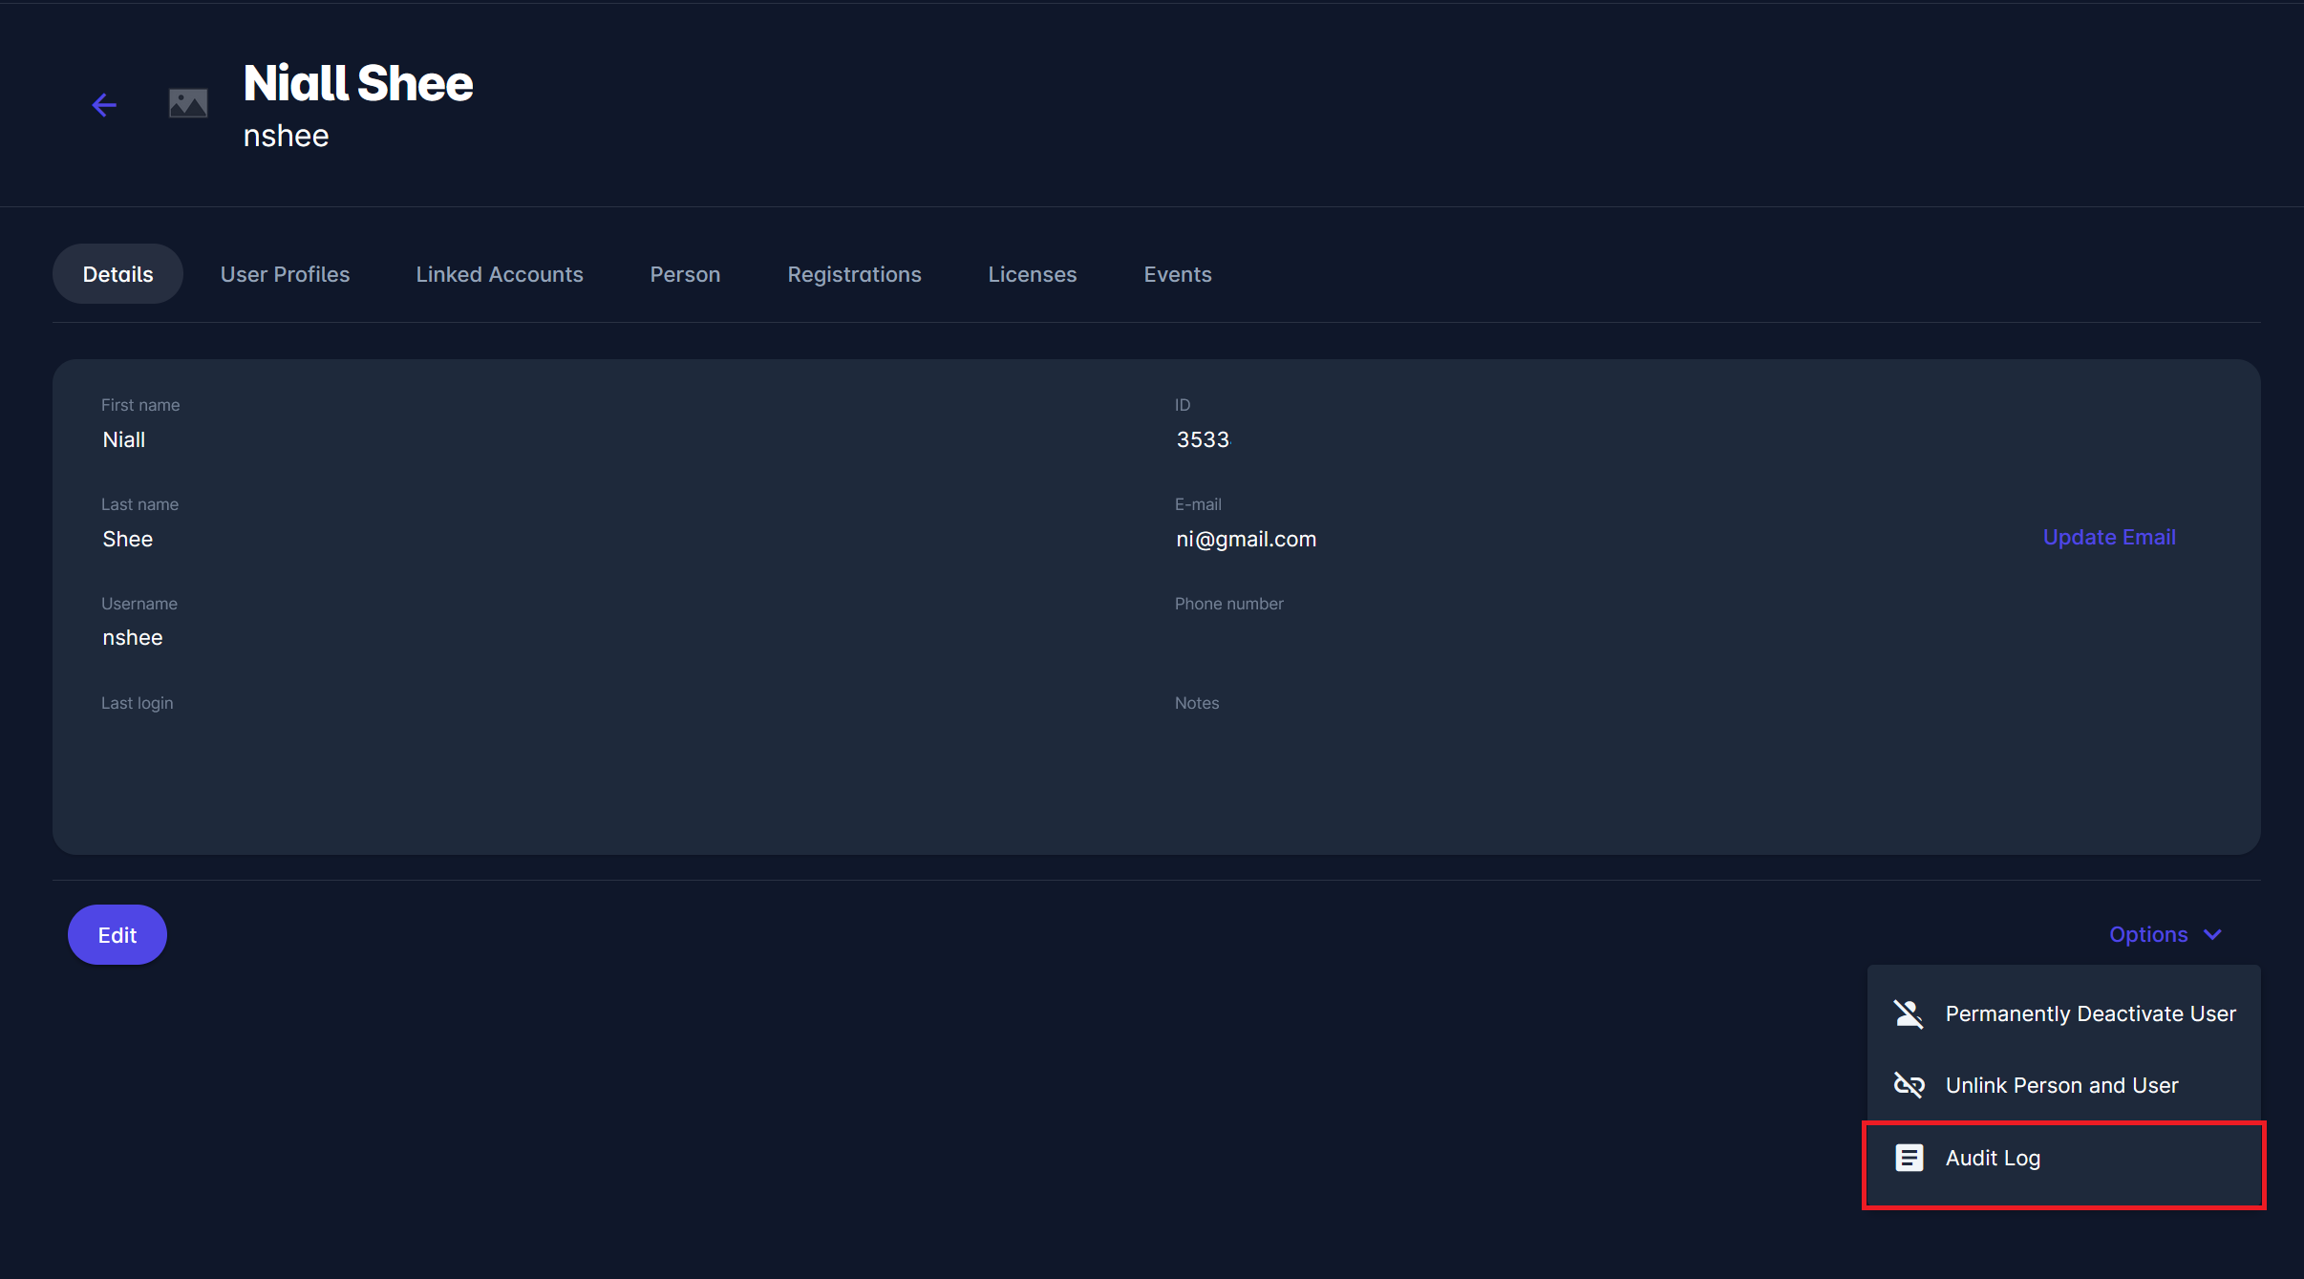Click the Update Email link
The width and height of the screenshot is (2304, 1279).
[2108, 537]
